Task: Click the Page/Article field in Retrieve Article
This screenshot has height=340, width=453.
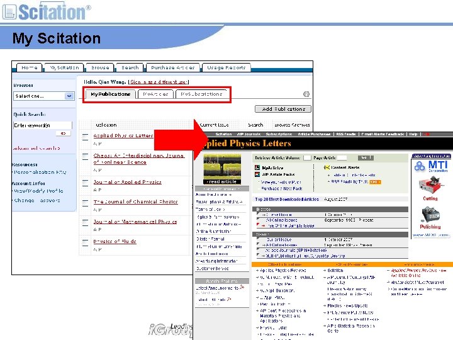Action: click(342, 157)
